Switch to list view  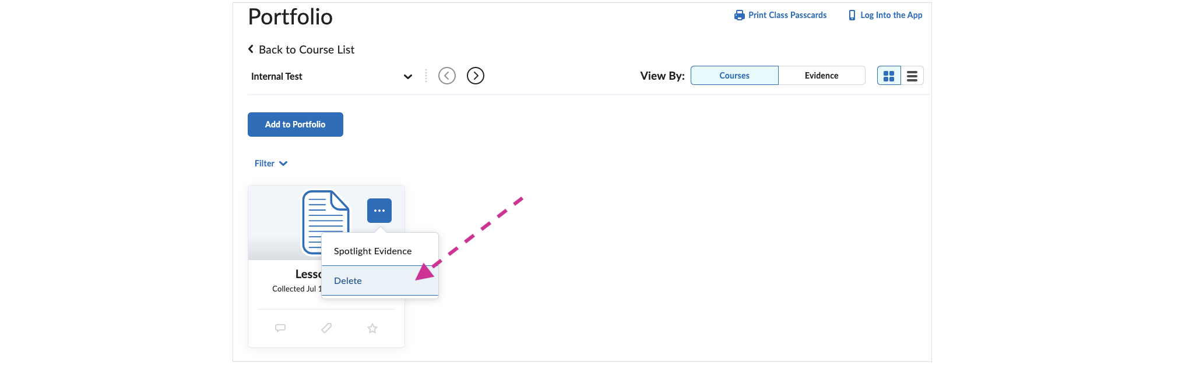point(912,76)
